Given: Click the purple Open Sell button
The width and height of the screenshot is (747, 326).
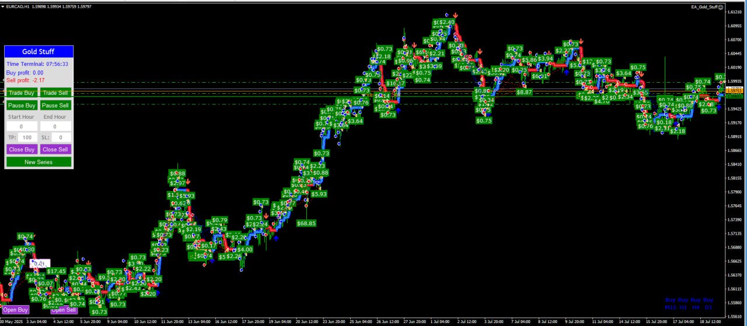Looking at the screenshot, I should (64, 310).
